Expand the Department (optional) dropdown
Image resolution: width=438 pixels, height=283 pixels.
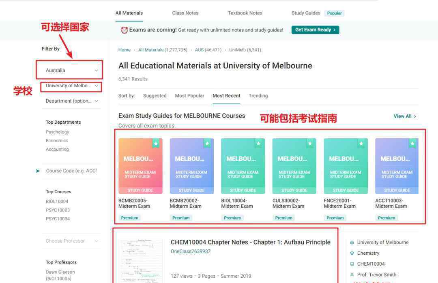click(x=72, y=101)
